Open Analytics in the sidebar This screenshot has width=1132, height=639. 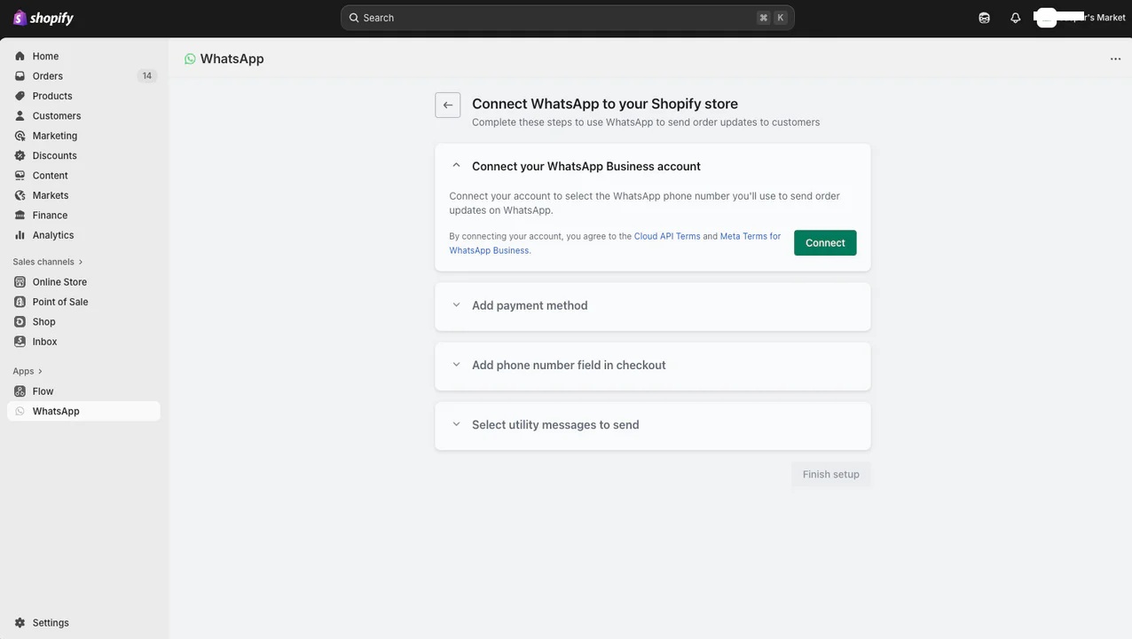[83, 235]
